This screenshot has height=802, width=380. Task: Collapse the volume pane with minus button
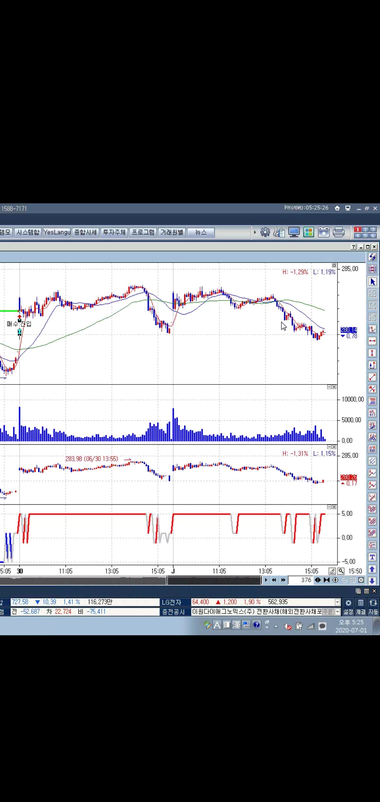pos(329,387)
